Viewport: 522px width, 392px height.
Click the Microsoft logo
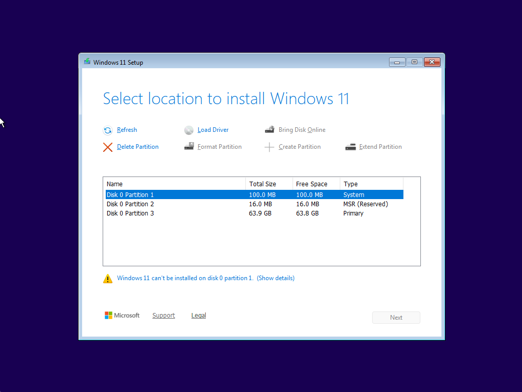coord(122,315)
